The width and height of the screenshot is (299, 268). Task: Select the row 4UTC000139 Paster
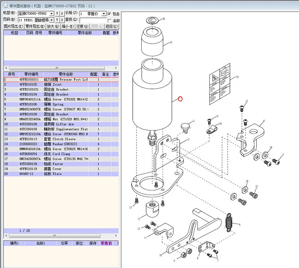[x=61, y=164]
